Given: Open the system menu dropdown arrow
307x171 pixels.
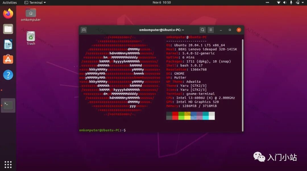Looking at the screenshot, I should [303, 3].
